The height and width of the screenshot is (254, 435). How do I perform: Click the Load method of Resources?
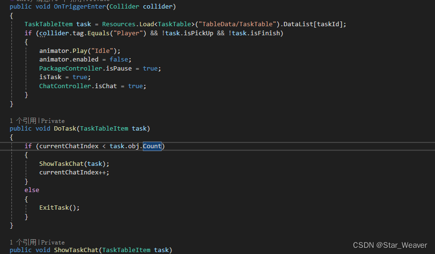146,24
